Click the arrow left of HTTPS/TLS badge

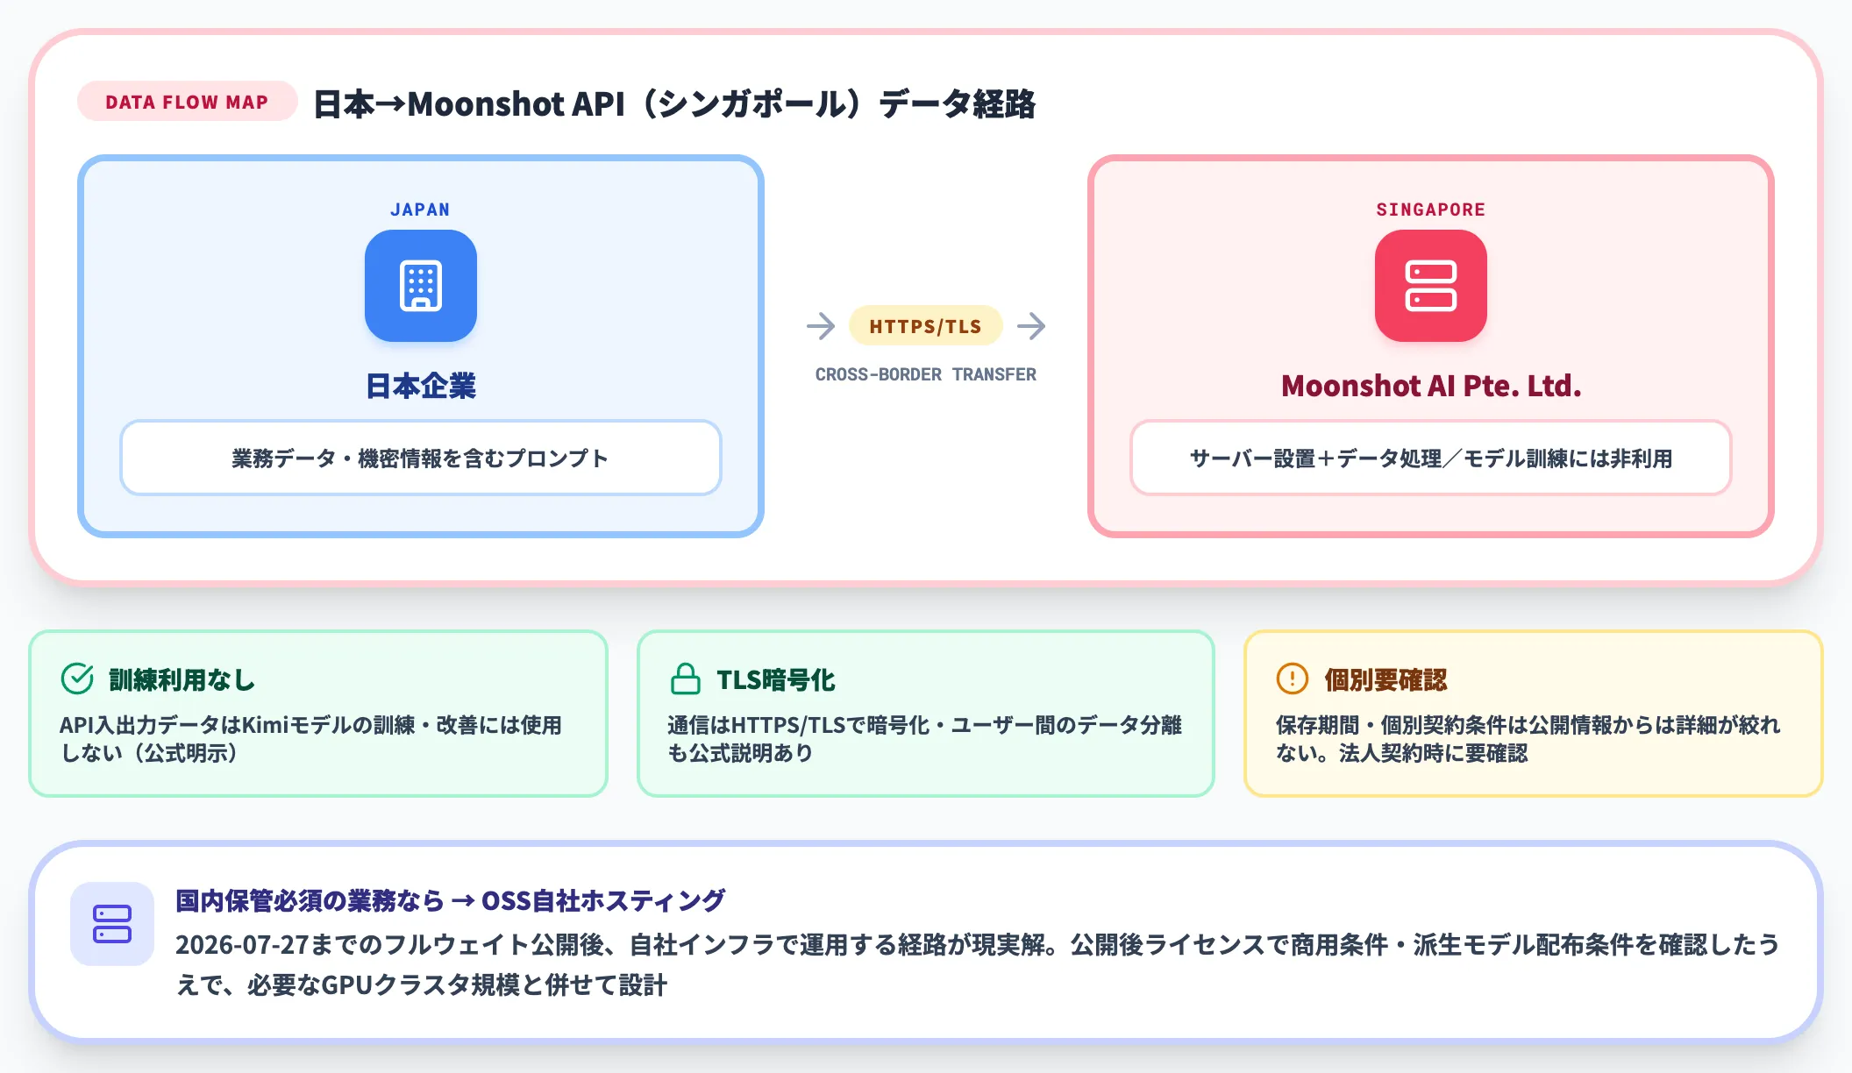point(822,326)
